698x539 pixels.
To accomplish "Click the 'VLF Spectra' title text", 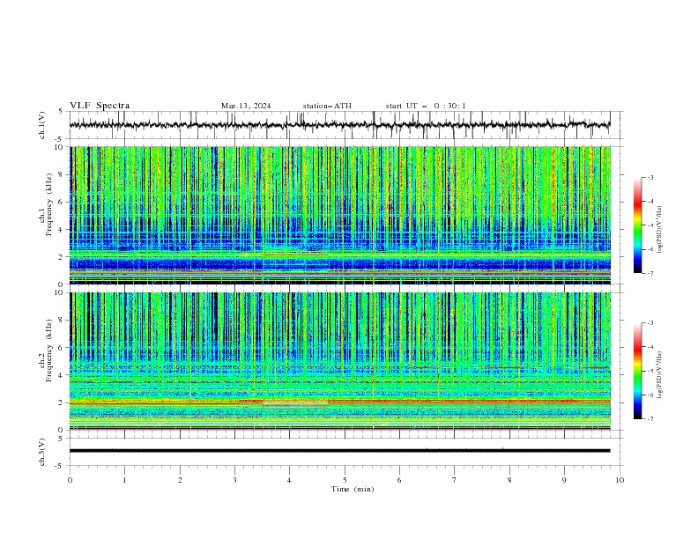I will (x=100, y=106).
